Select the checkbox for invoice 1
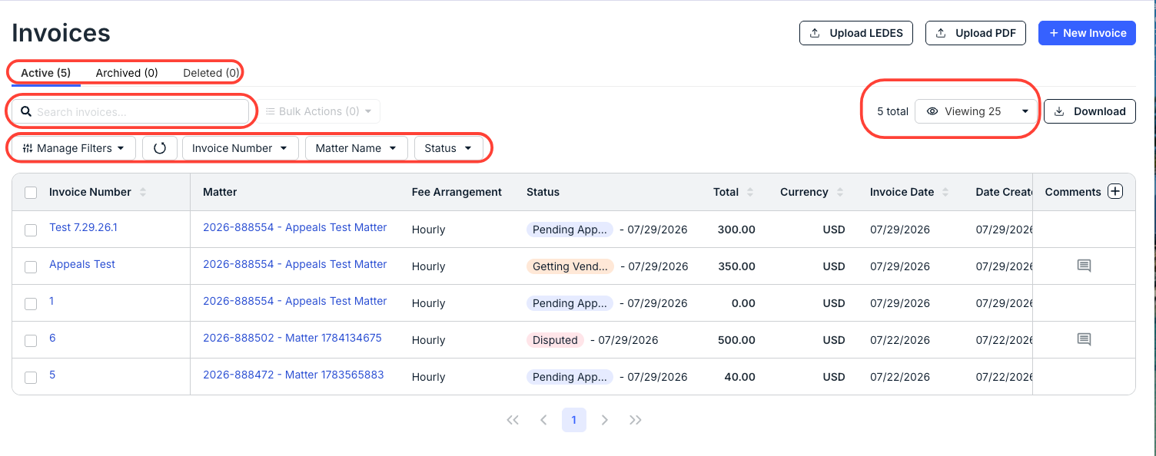 click(31, 304)
